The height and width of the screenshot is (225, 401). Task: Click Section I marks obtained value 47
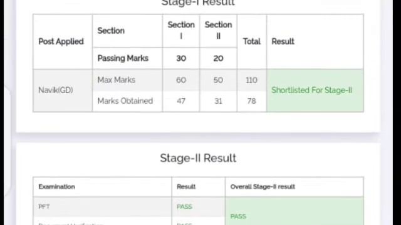(x=181, y=101)
